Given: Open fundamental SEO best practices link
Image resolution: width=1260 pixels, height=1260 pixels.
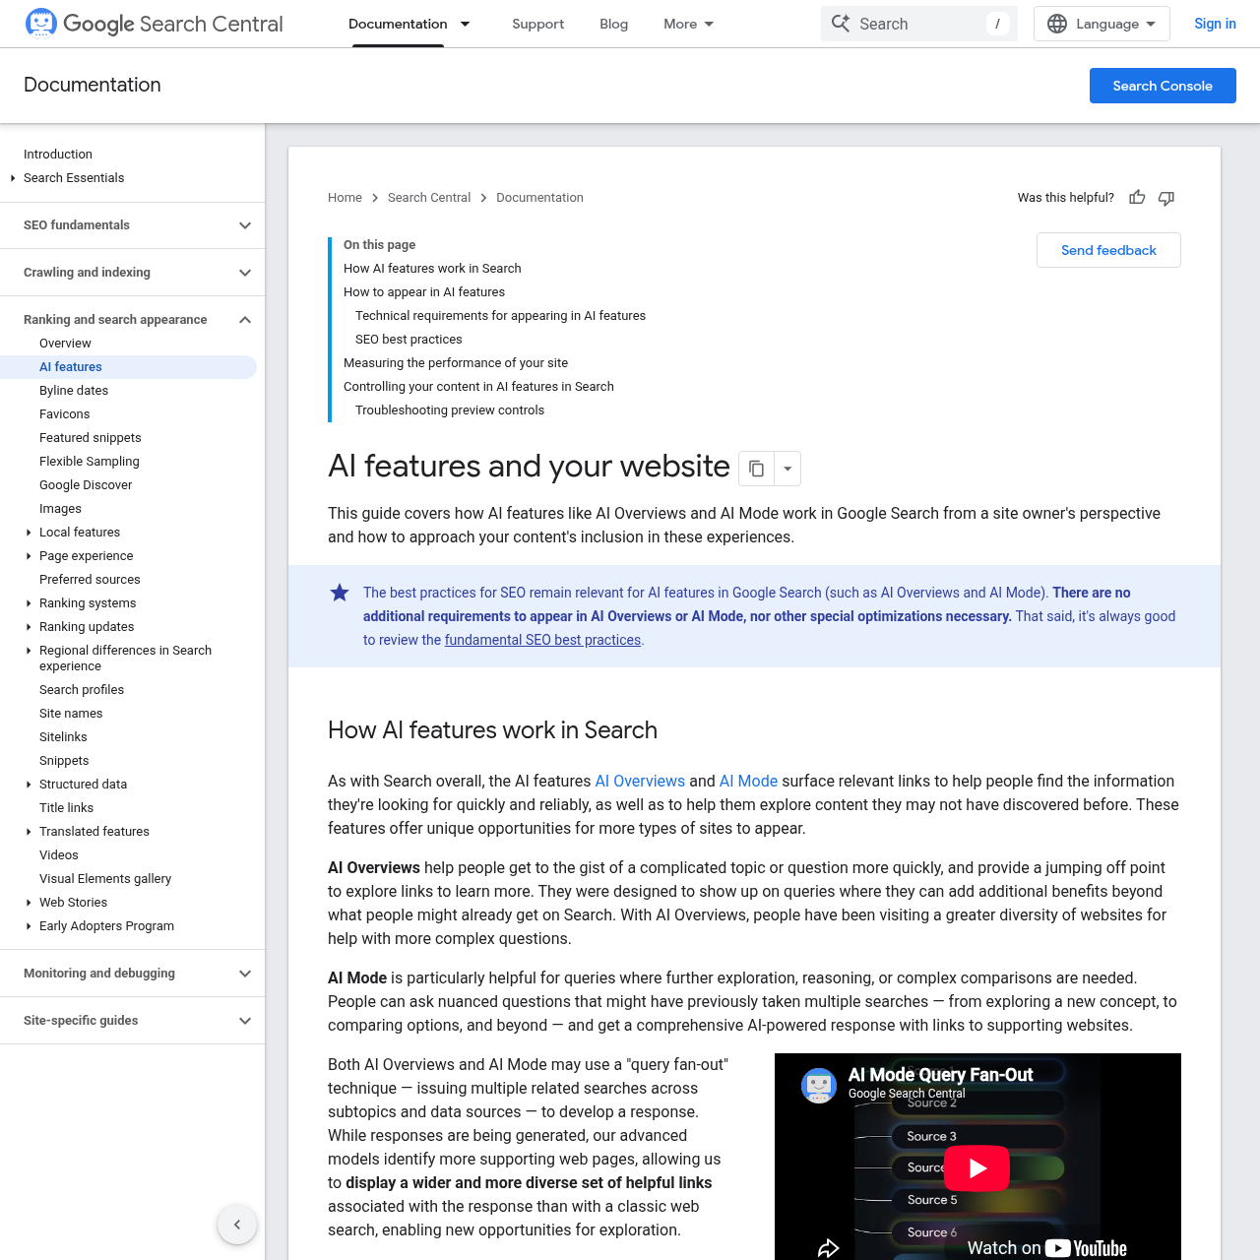Looking at the screenshot, I should (x=542, y=640).
